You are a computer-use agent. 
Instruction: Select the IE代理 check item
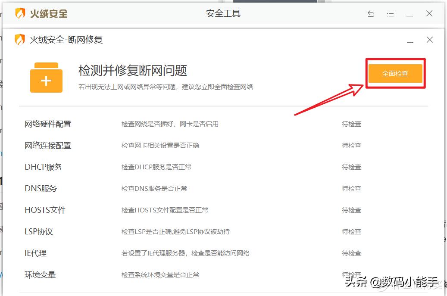click(x=37, y=253)
